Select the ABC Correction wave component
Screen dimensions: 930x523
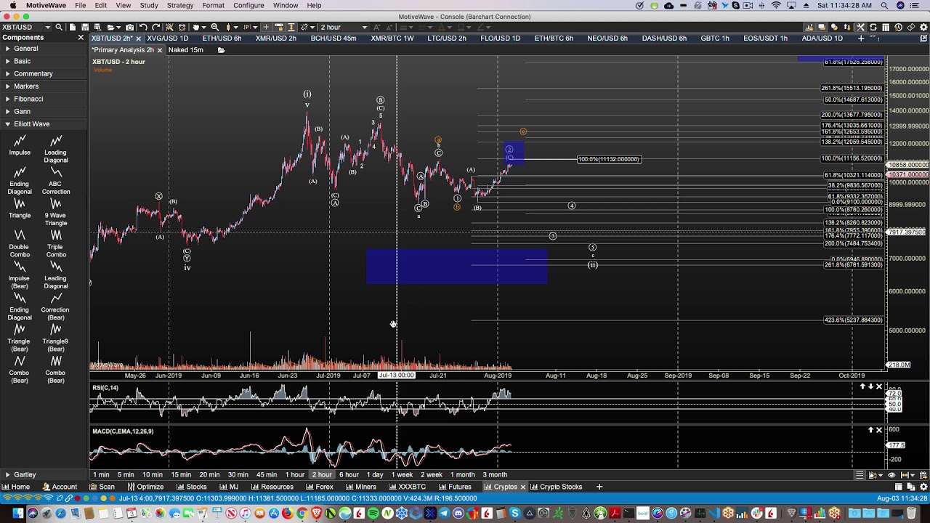click(55, 179)
